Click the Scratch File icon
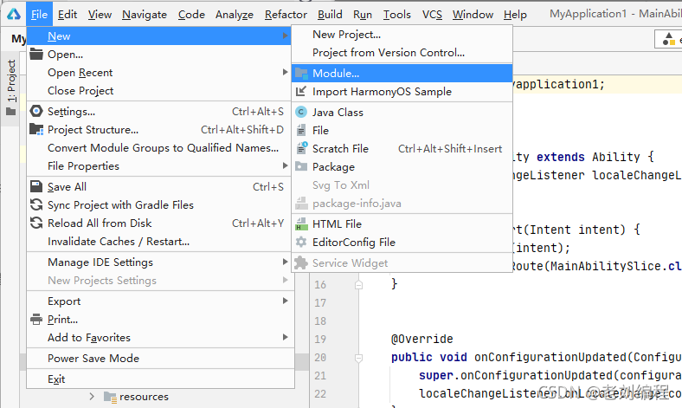The height and width of the screenshot is (408, 682). pos(301,148)
